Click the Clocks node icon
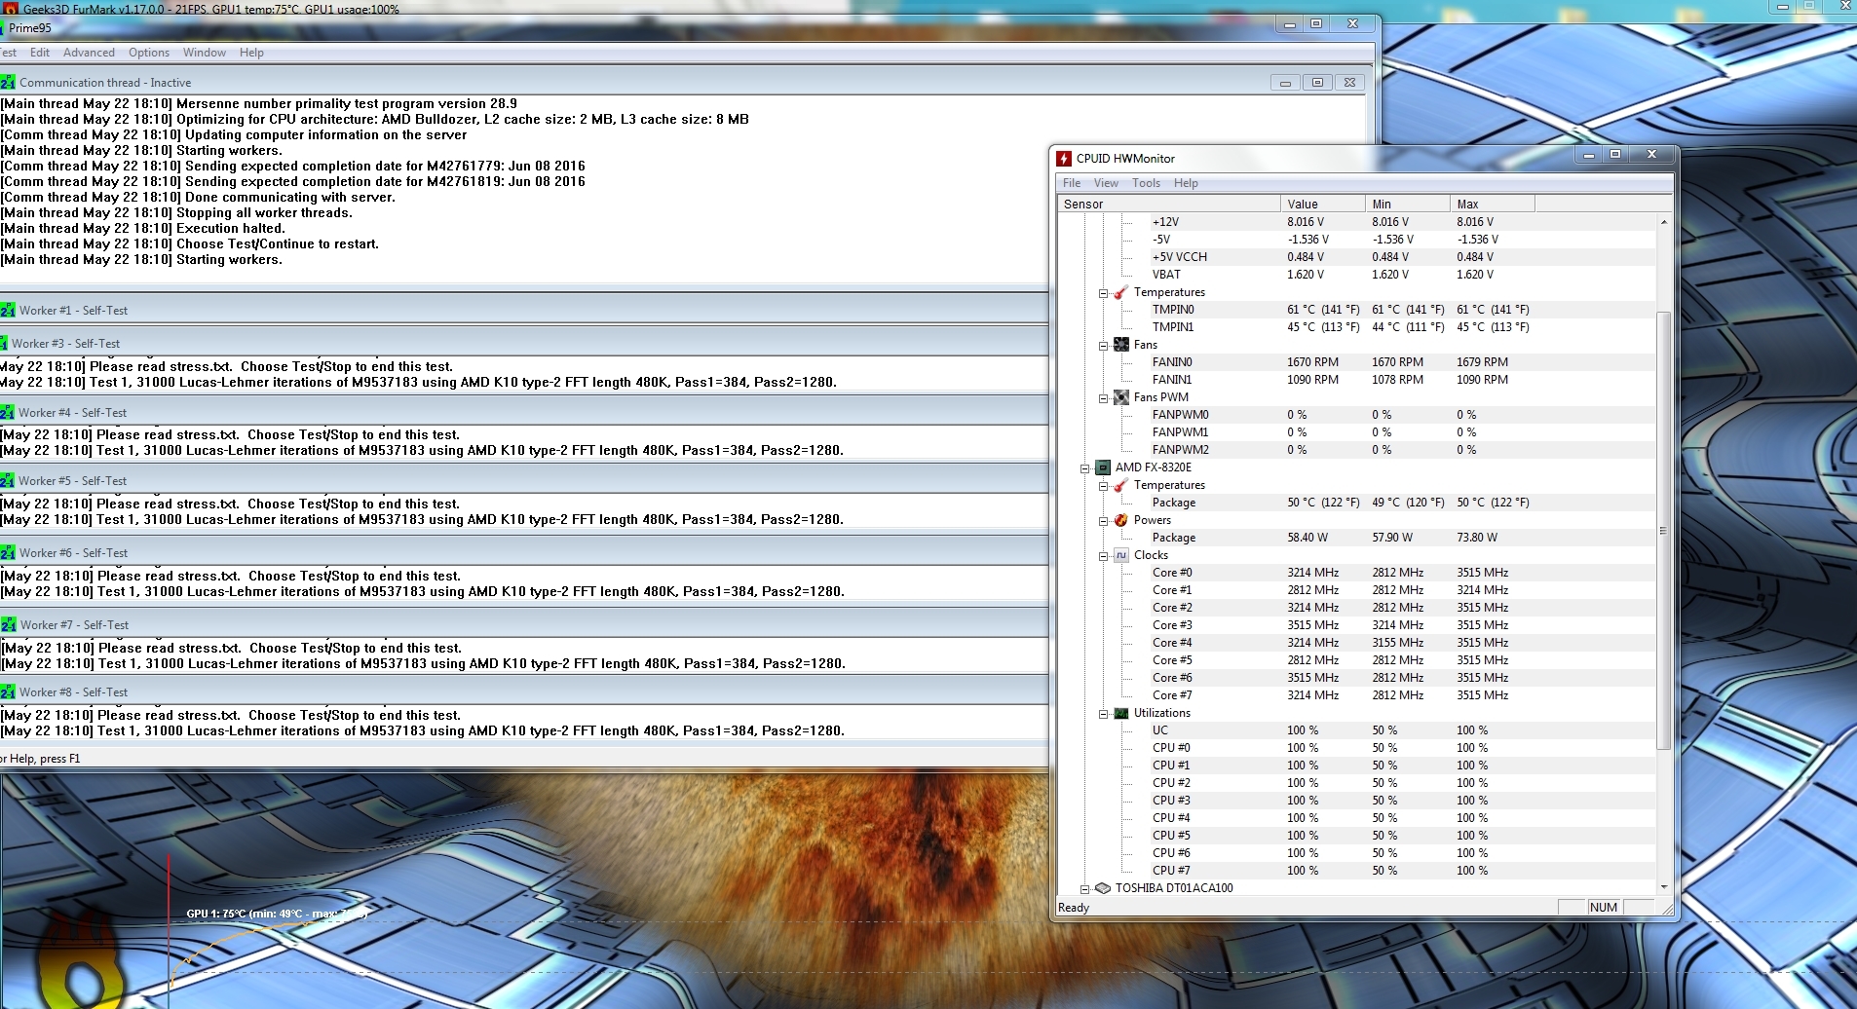1857x1009 pixels. 1121,555
